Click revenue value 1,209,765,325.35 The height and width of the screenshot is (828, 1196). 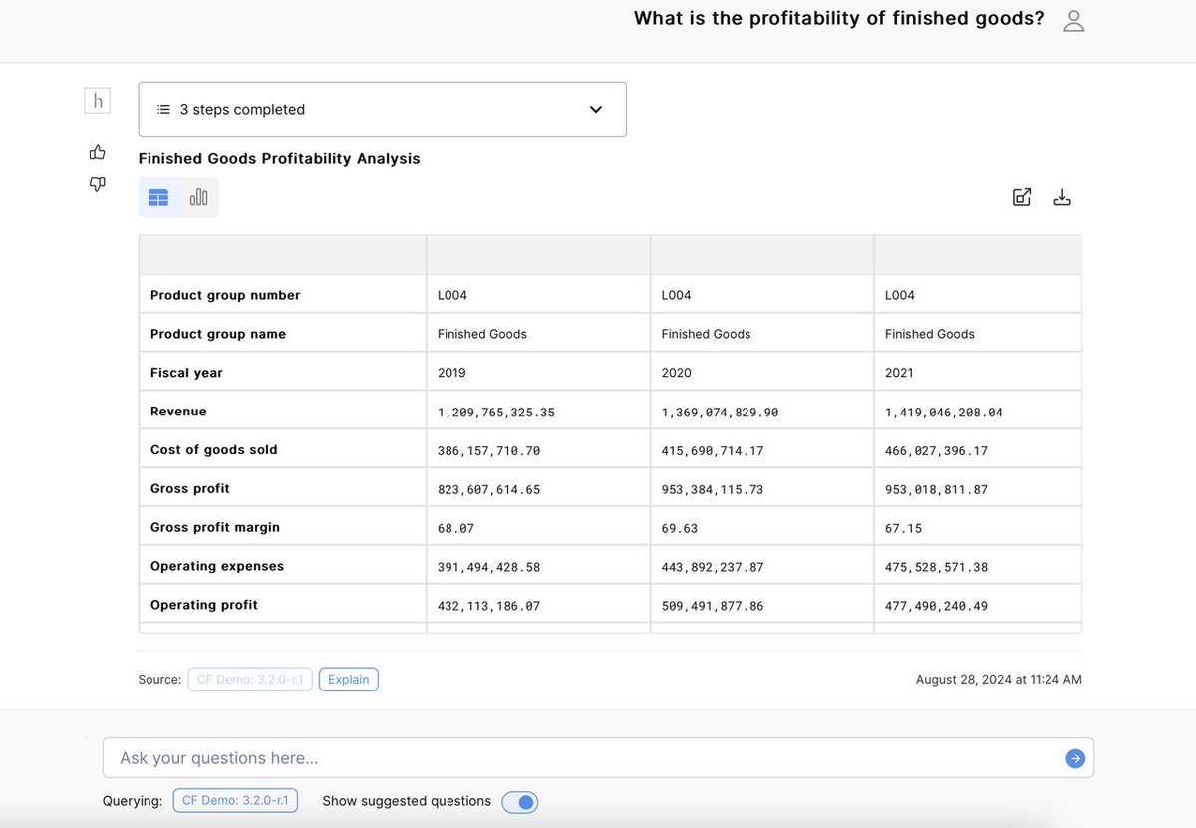pyautogui.click(x=496, y=413)
